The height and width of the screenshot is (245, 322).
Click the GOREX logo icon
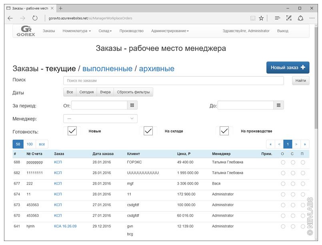[x=26, y=31]
